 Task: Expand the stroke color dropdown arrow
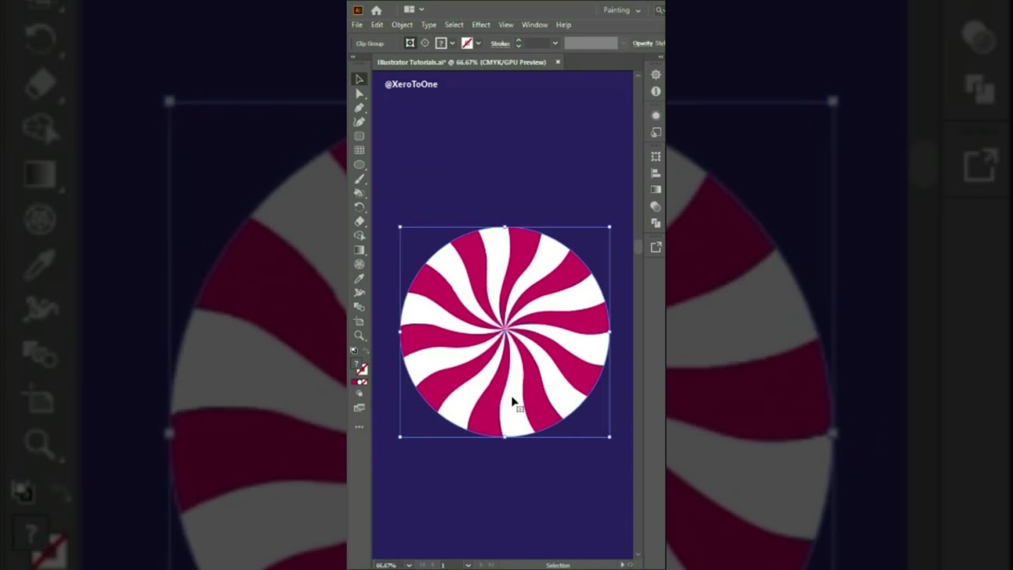478,44
